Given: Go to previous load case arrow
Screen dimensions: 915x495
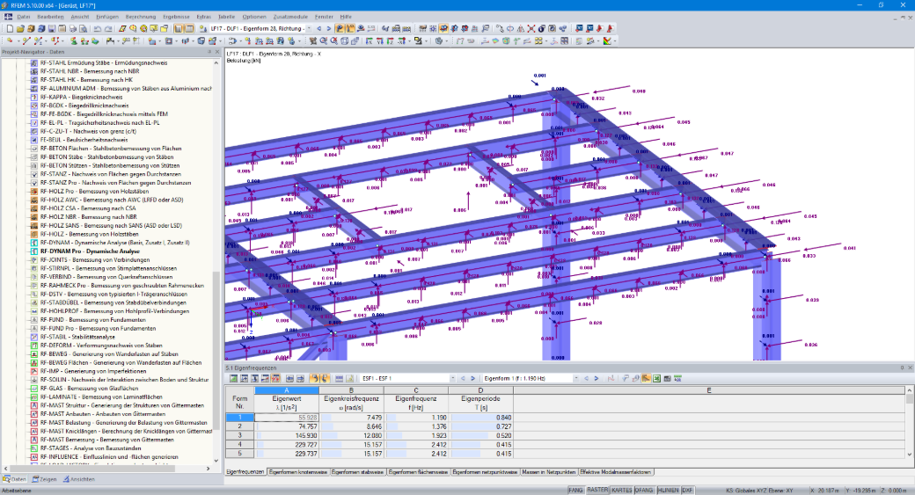Looking at the screenshot, I should click(x=318, y=28).
